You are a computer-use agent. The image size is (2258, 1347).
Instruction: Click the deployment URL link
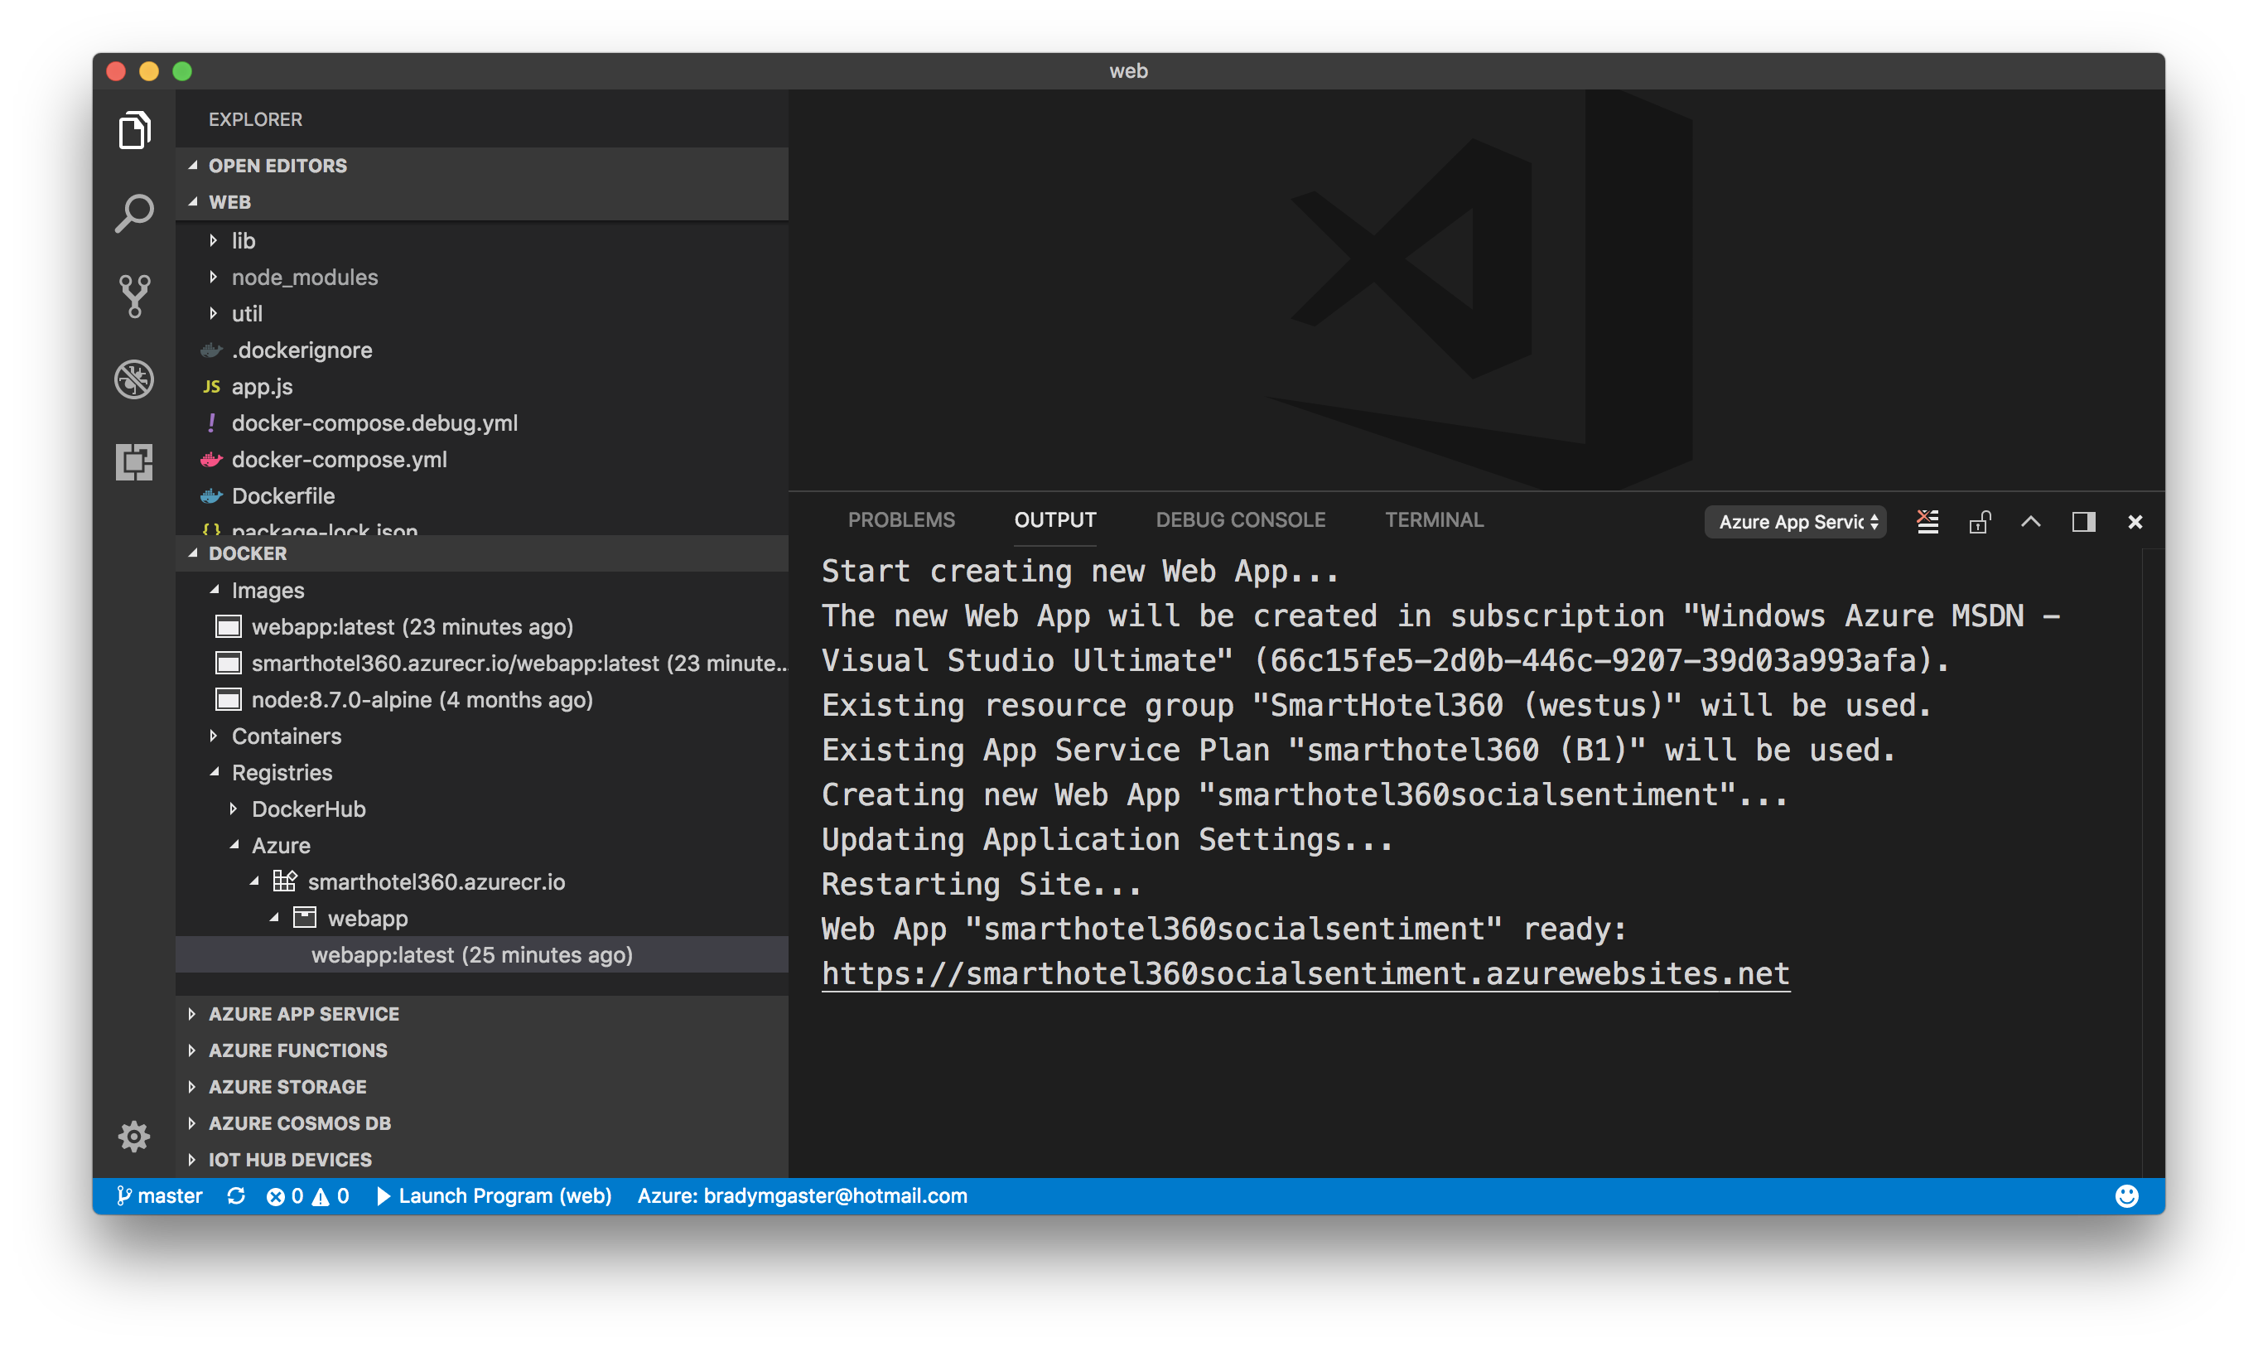[x=1305, y=972]
